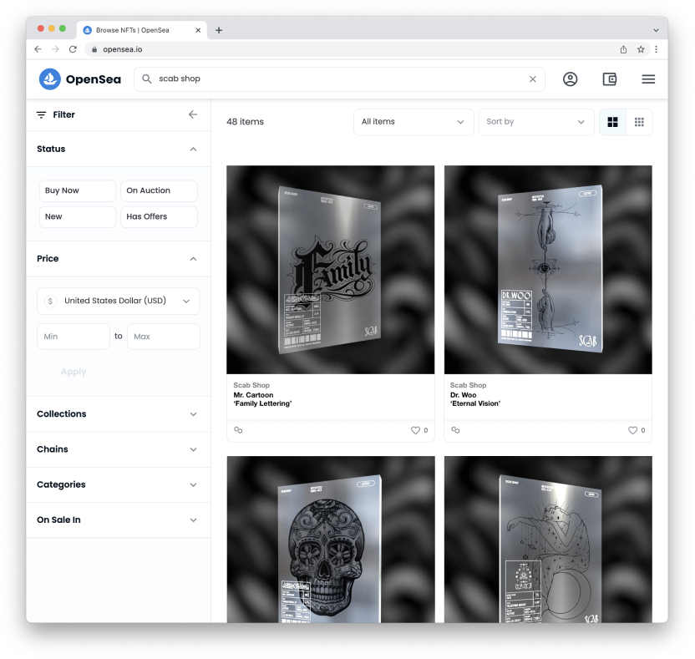Screen dimensions: 695x659
Task: Open the wallet icon
Action: pyautogui.click(x=610, y=79)
